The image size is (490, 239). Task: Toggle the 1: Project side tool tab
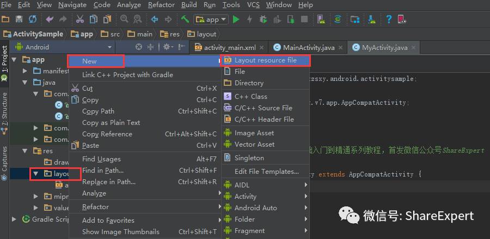pos(4,63)
